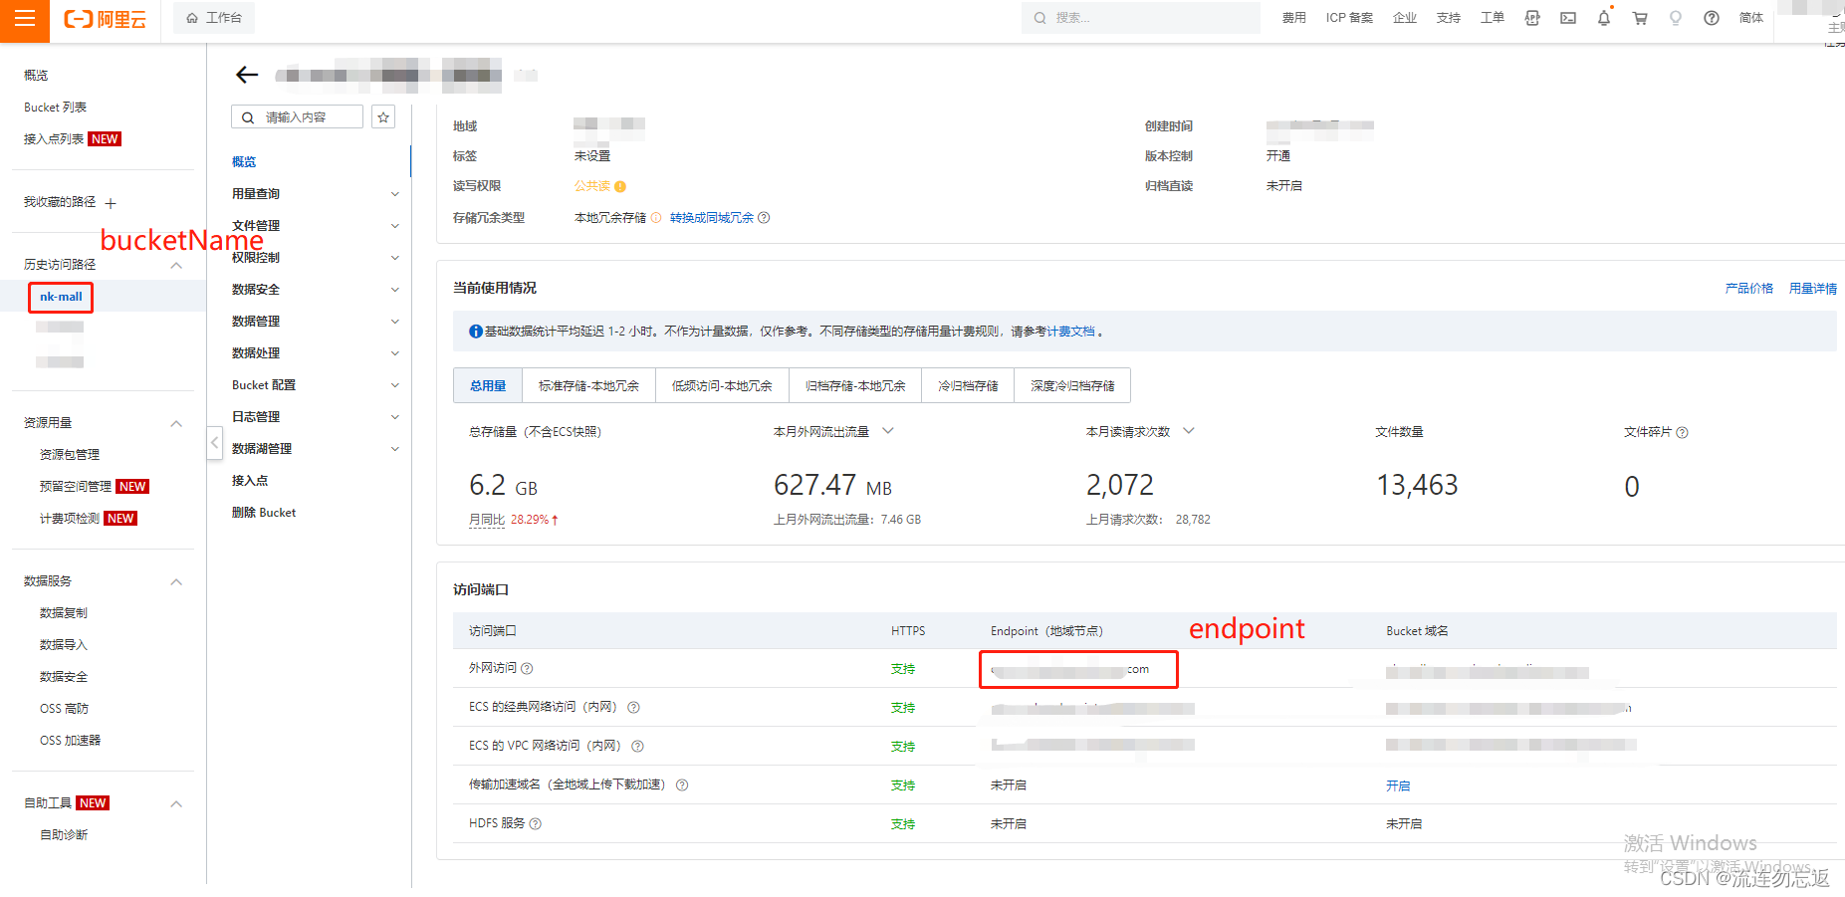Open the 工作台 workbench button
The width and height of the screenshot is (1845, 897).
[x=214, y=18]
